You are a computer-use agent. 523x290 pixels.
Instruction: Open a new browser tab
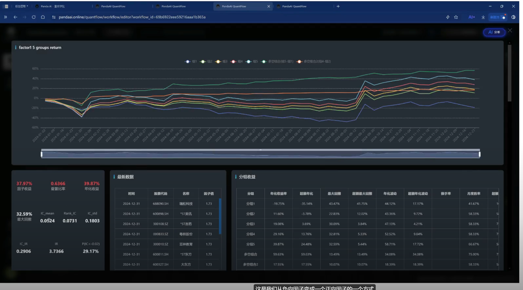pos(338,7)
